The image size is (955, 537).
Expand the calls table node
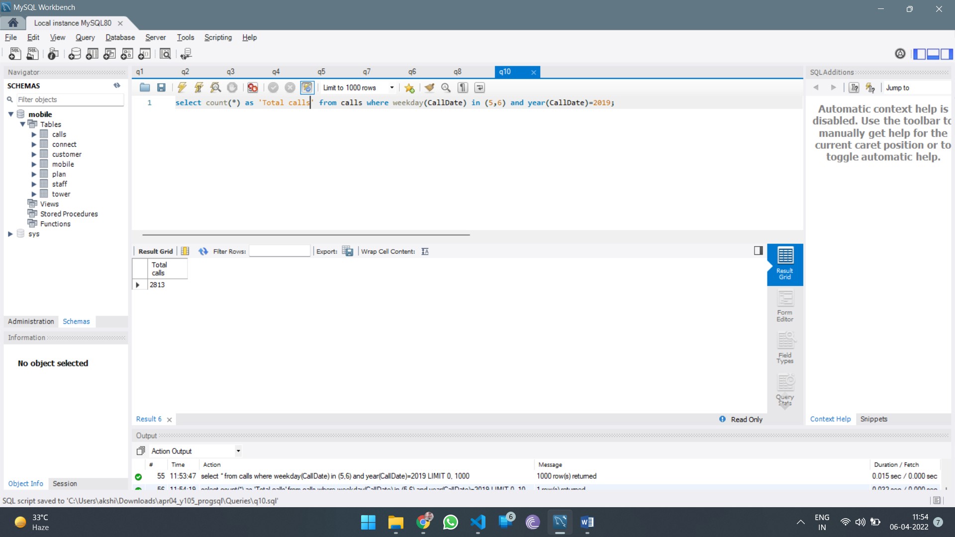[x=34, y=134]
